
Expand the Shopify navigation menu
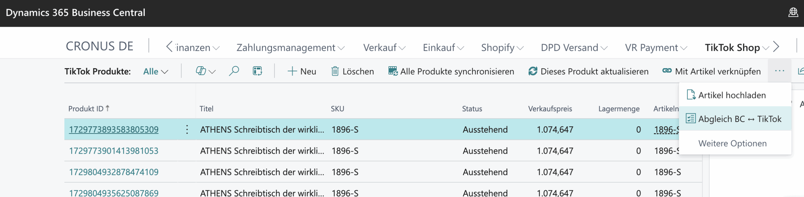(x=502, y=47)
